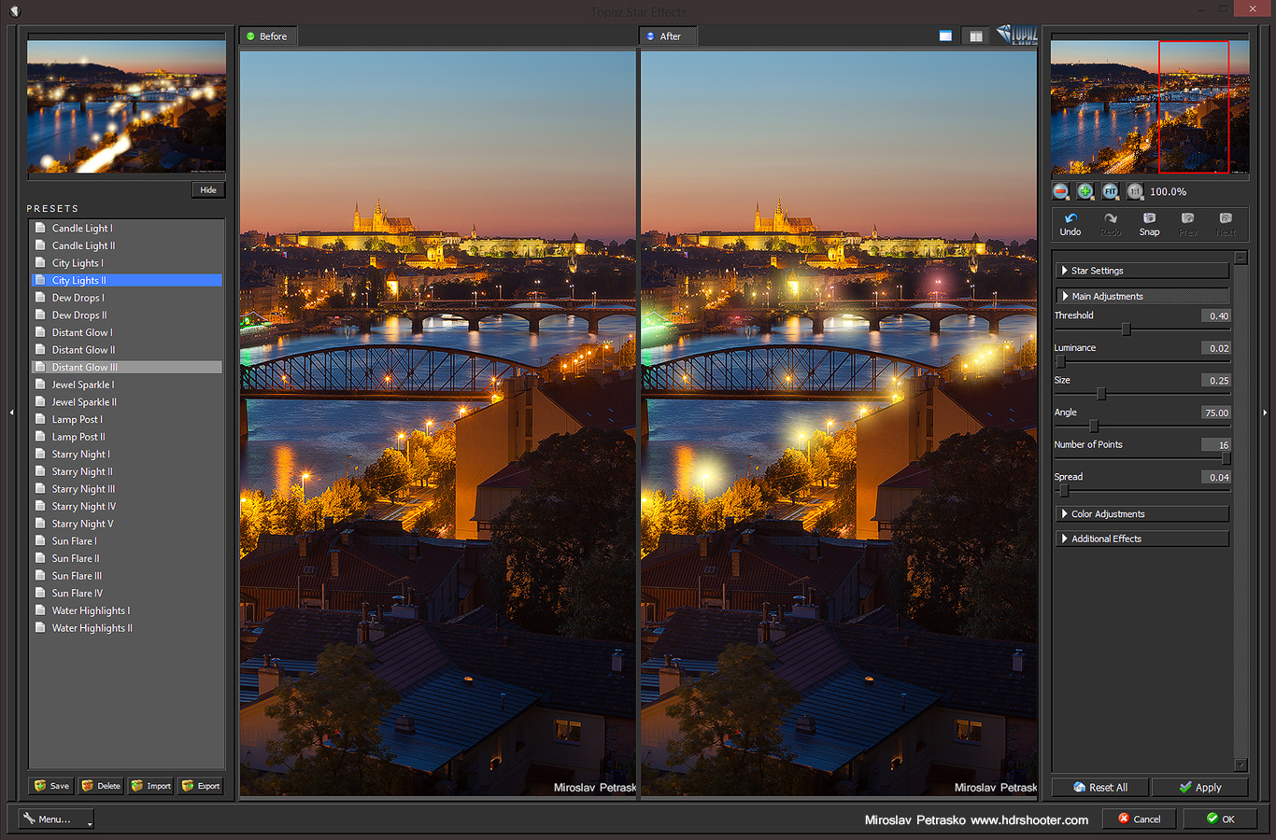Image resolution: width=1276 pixels, height=840 pixels.
Task: Click the Threshold slider handle
Action: 1126,329
